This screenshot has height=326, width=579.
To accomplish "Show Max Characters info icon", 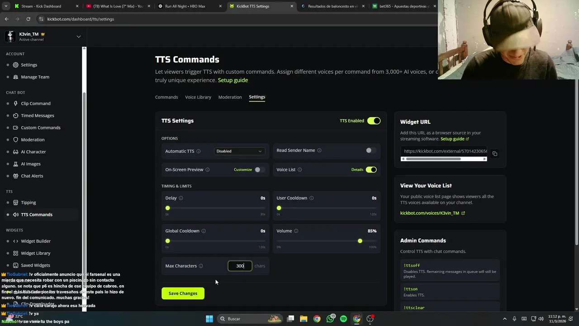I will click(201, 266).
